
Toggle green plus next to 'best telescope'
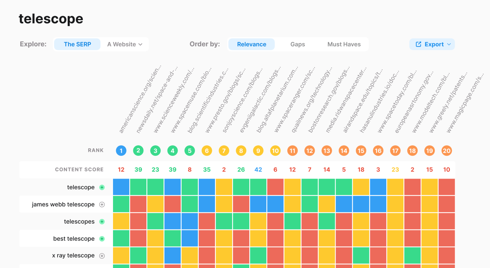(102, 239)
